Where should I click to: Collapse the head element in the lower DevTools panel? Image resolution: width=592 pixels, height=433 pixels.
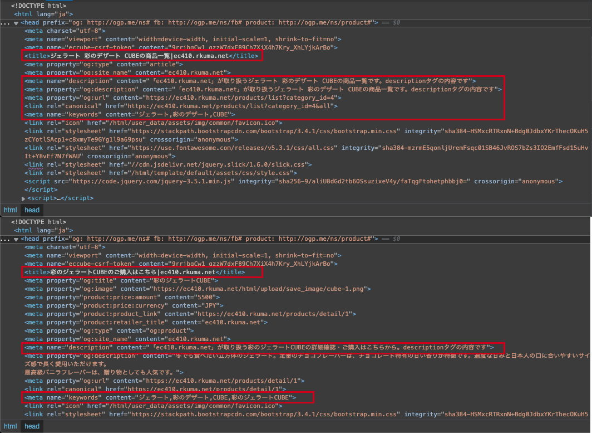coord(16,240)
